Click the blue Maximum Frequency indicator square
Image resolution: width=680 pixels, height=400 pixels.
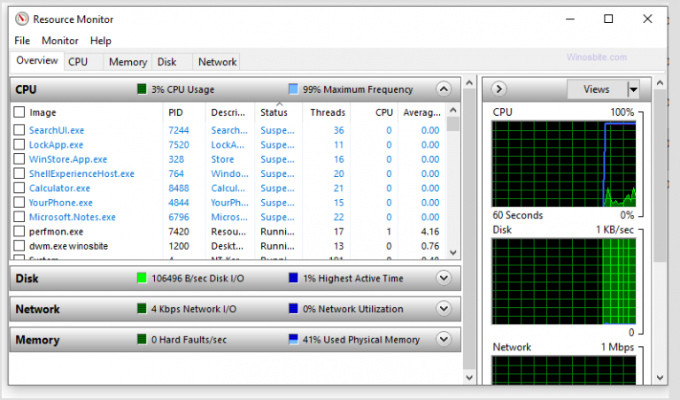tap(293, 89)
